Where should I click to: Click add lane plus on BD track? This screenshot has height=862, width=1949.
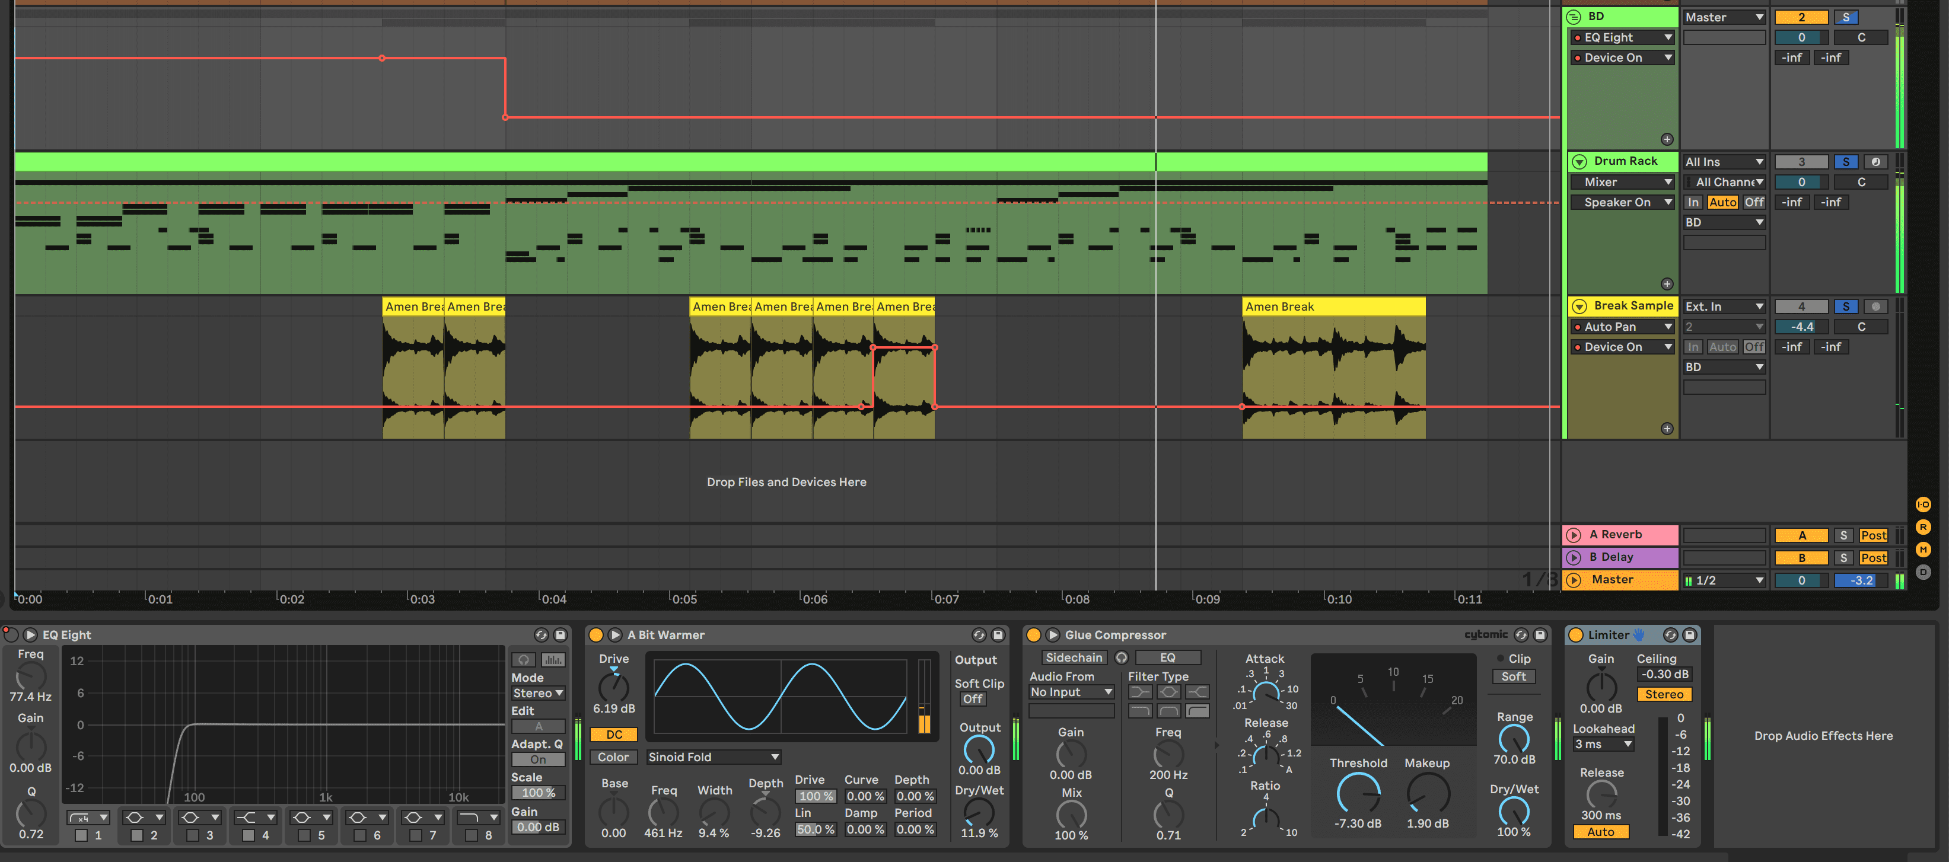click(1667, 139)
